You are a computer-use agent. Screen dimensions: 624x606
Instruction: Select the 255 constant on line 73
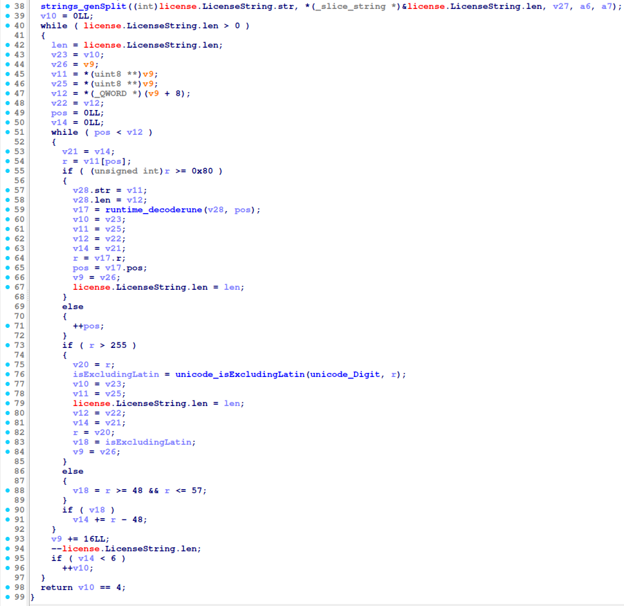coord(118,345)
